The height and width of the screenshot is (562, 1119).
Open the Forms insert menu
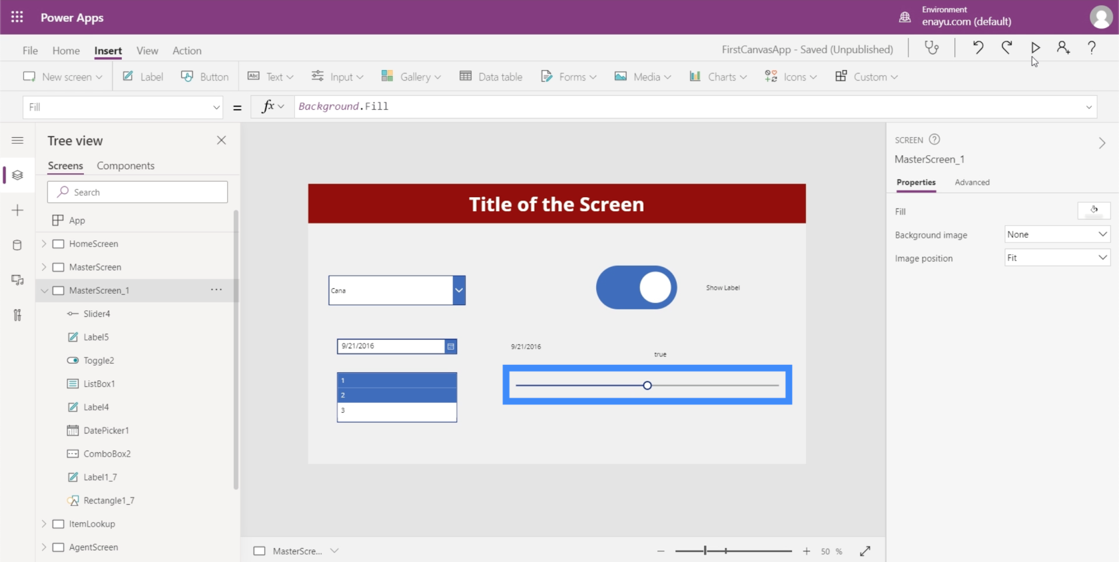pos(568,77)
